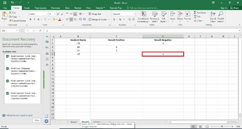Open Which file do I want to save link
242x129 pixels.
pos(19,115)
